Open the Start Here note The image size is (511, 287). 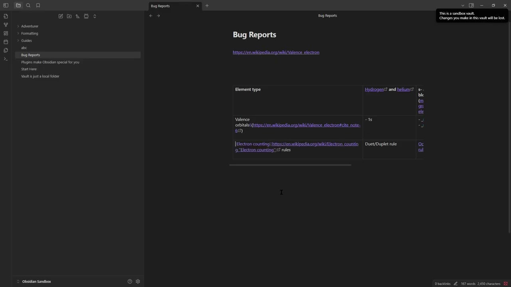pos(29,69)
